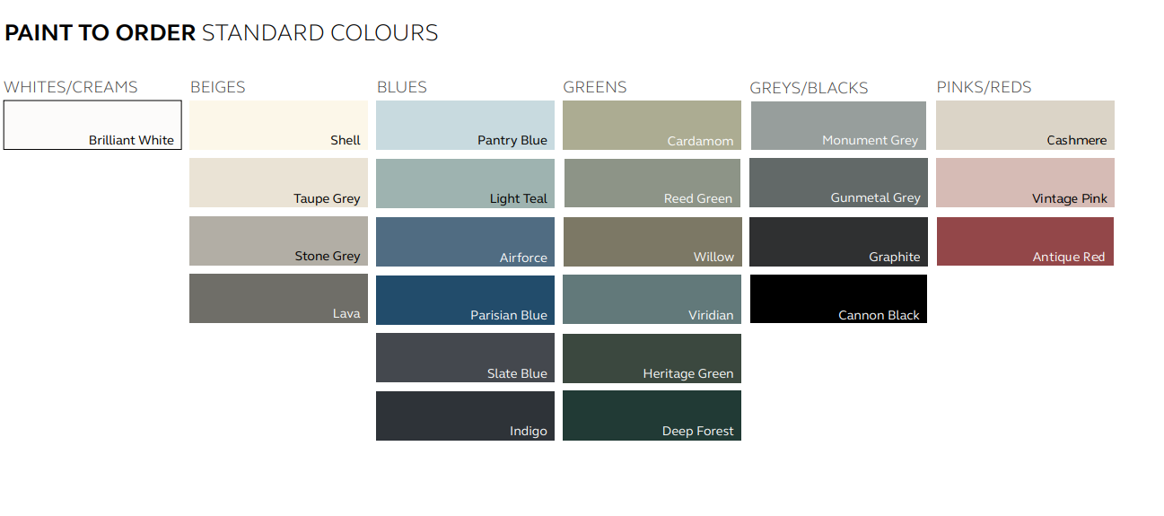1164x516 pixels.
Task: Select the Brilliant White colour swatch
Action: (x=92, y=125)
